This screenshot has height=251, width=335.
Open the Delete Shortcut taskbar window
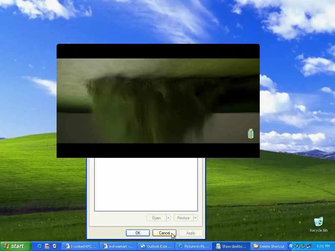(x=269, y=246)
